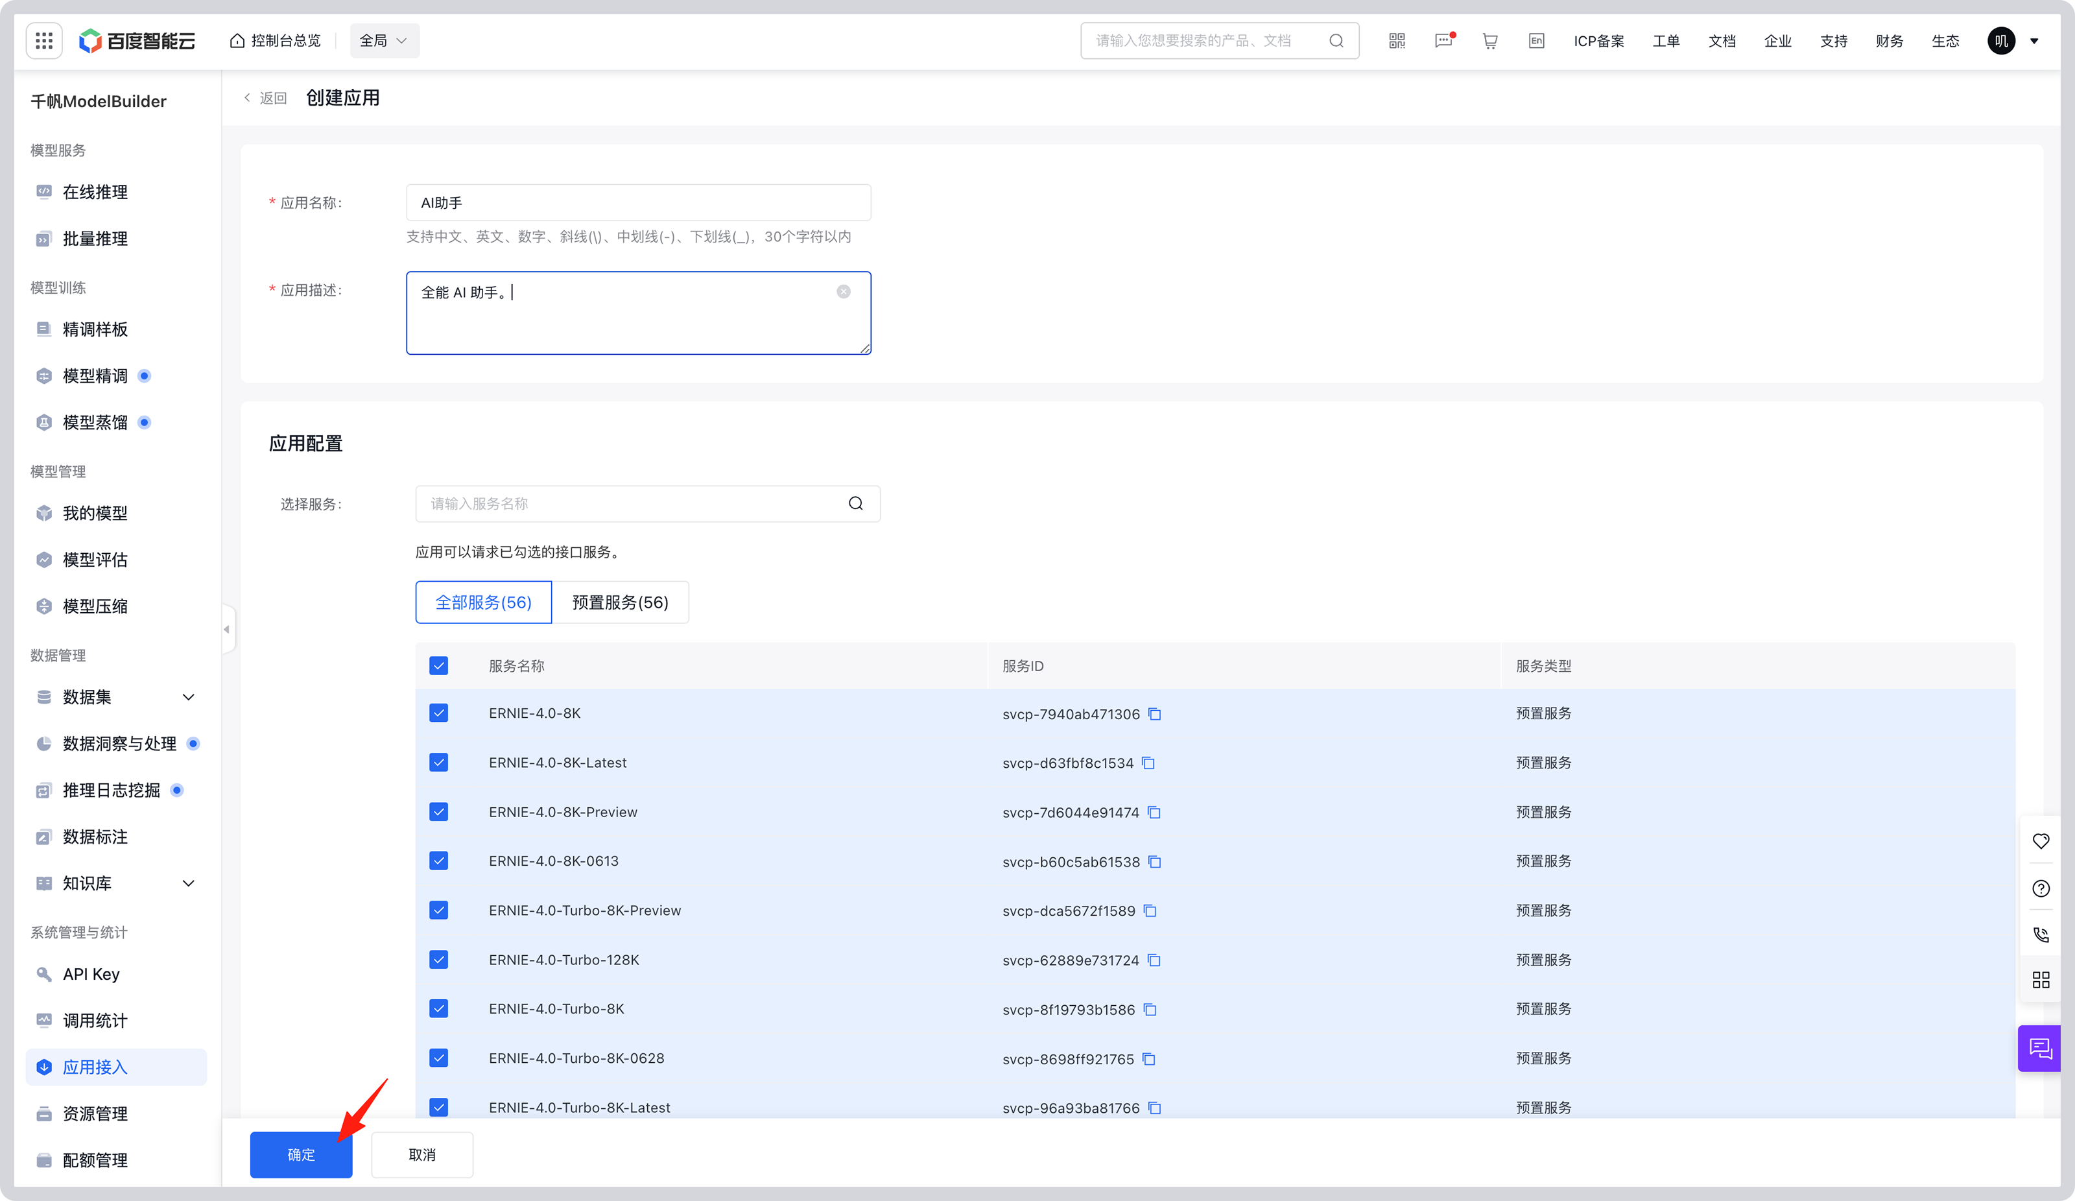This screenshot has height=1201, width=2075.
Task: Copy service ID svcp-7940ab471306
Action: [1154, 714]
